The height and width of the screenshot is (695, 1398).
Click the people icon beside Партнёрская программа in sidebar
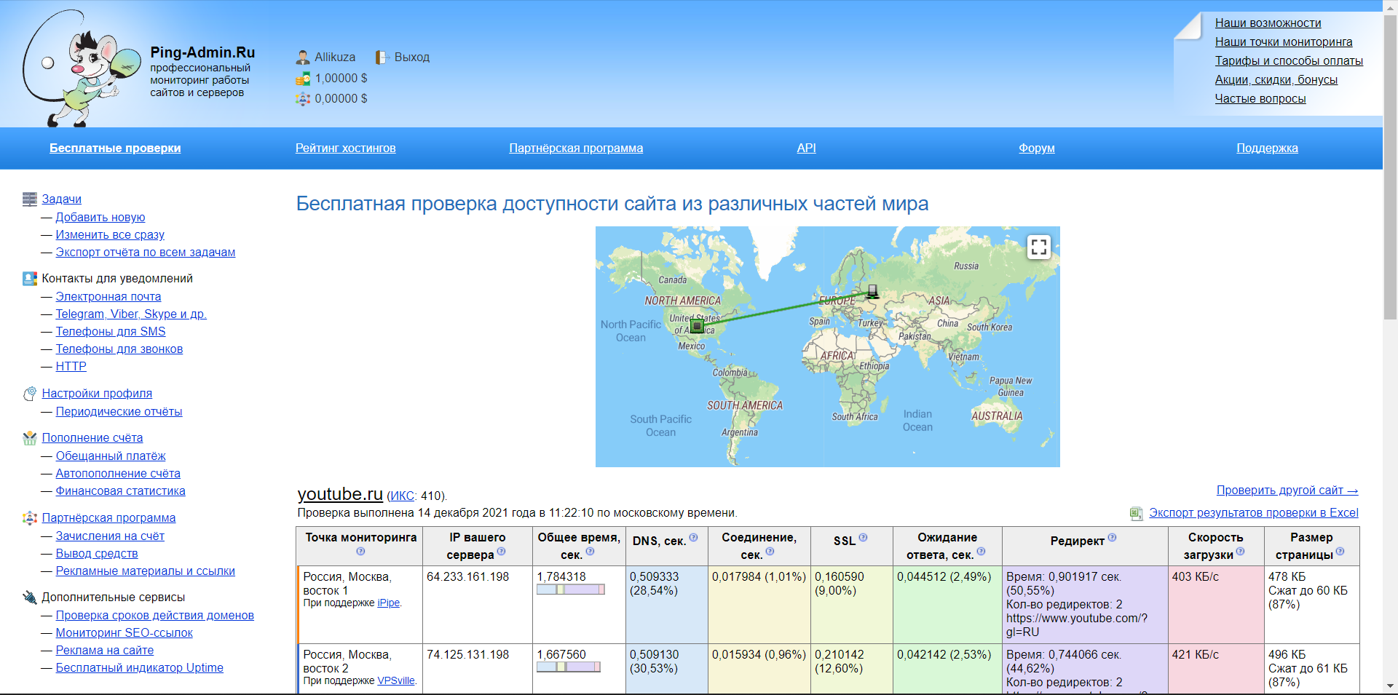(x=30, y=518)
